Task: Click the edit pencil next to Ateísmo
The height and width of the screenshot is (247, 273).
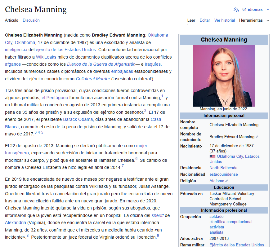Action: 226,181
